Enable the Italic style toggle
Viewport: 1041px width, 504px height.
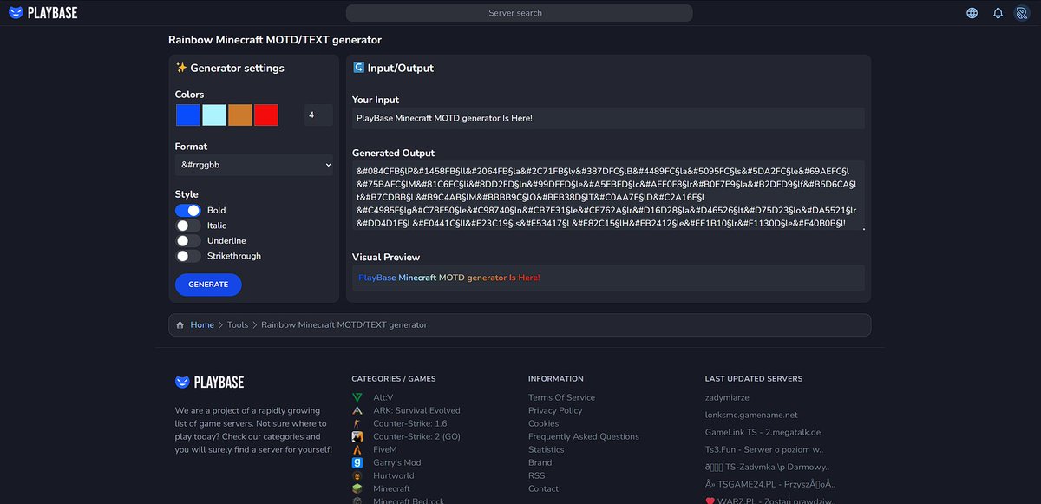pos(188,226)
